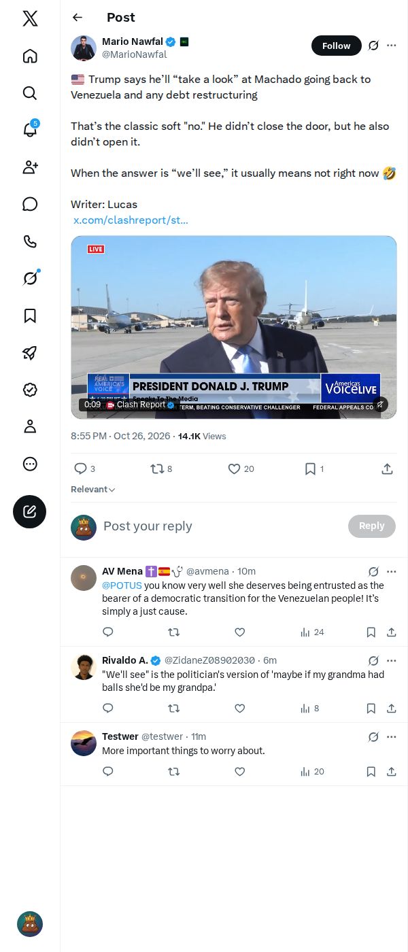
Task: Open the Grok icon in sidebar
Action: [30, 278]
